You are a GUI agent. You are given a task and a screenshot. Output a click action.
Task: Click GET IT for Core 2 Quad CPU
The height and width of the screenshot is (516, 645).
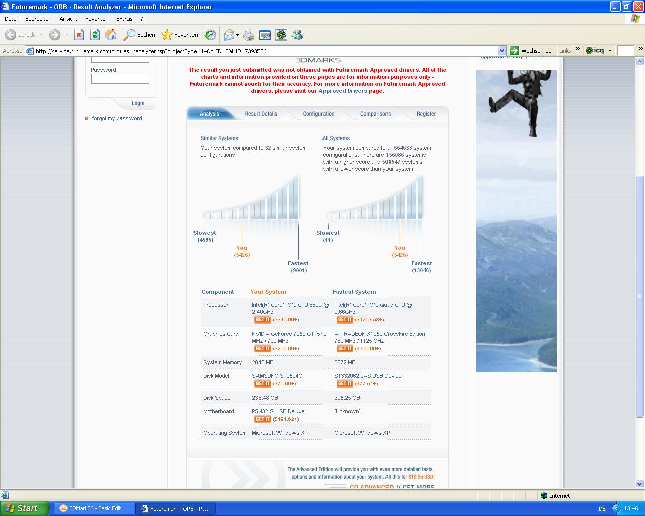pos(345,320)
